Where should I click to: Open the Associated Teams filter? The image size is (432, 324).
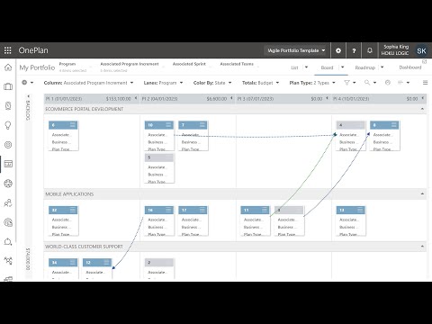click(x=238, y=65)
